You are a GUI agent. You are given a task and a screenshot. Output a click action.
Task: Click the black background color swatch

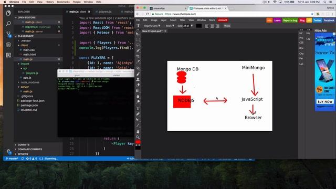[x=138, y=148]
